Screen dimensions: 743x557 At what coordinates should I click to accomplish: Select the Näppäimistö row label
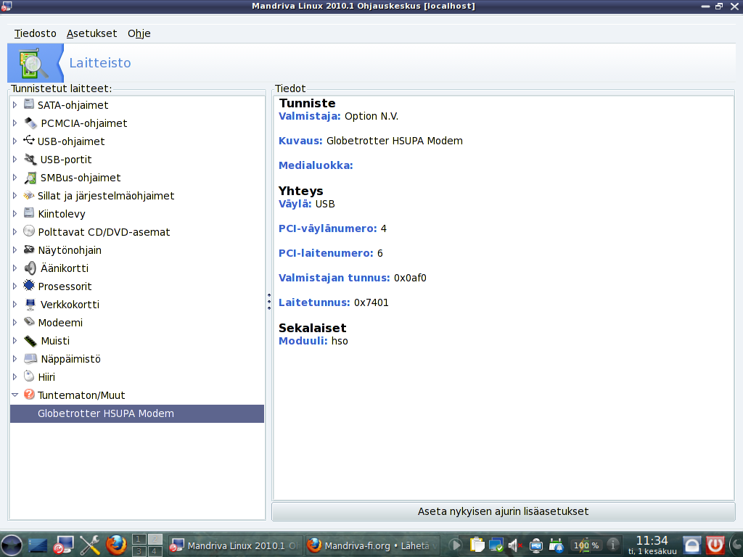click(x=70, y=359)
